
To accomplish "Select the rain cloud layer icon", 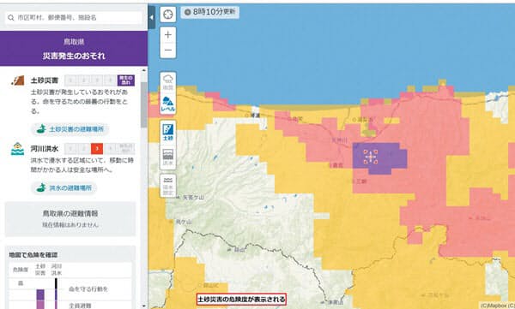I will (168, 82).
